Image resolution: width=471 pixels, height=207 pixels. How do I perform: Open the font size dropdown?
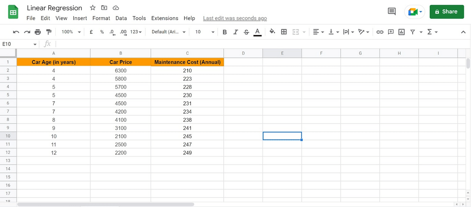point(205,32)
